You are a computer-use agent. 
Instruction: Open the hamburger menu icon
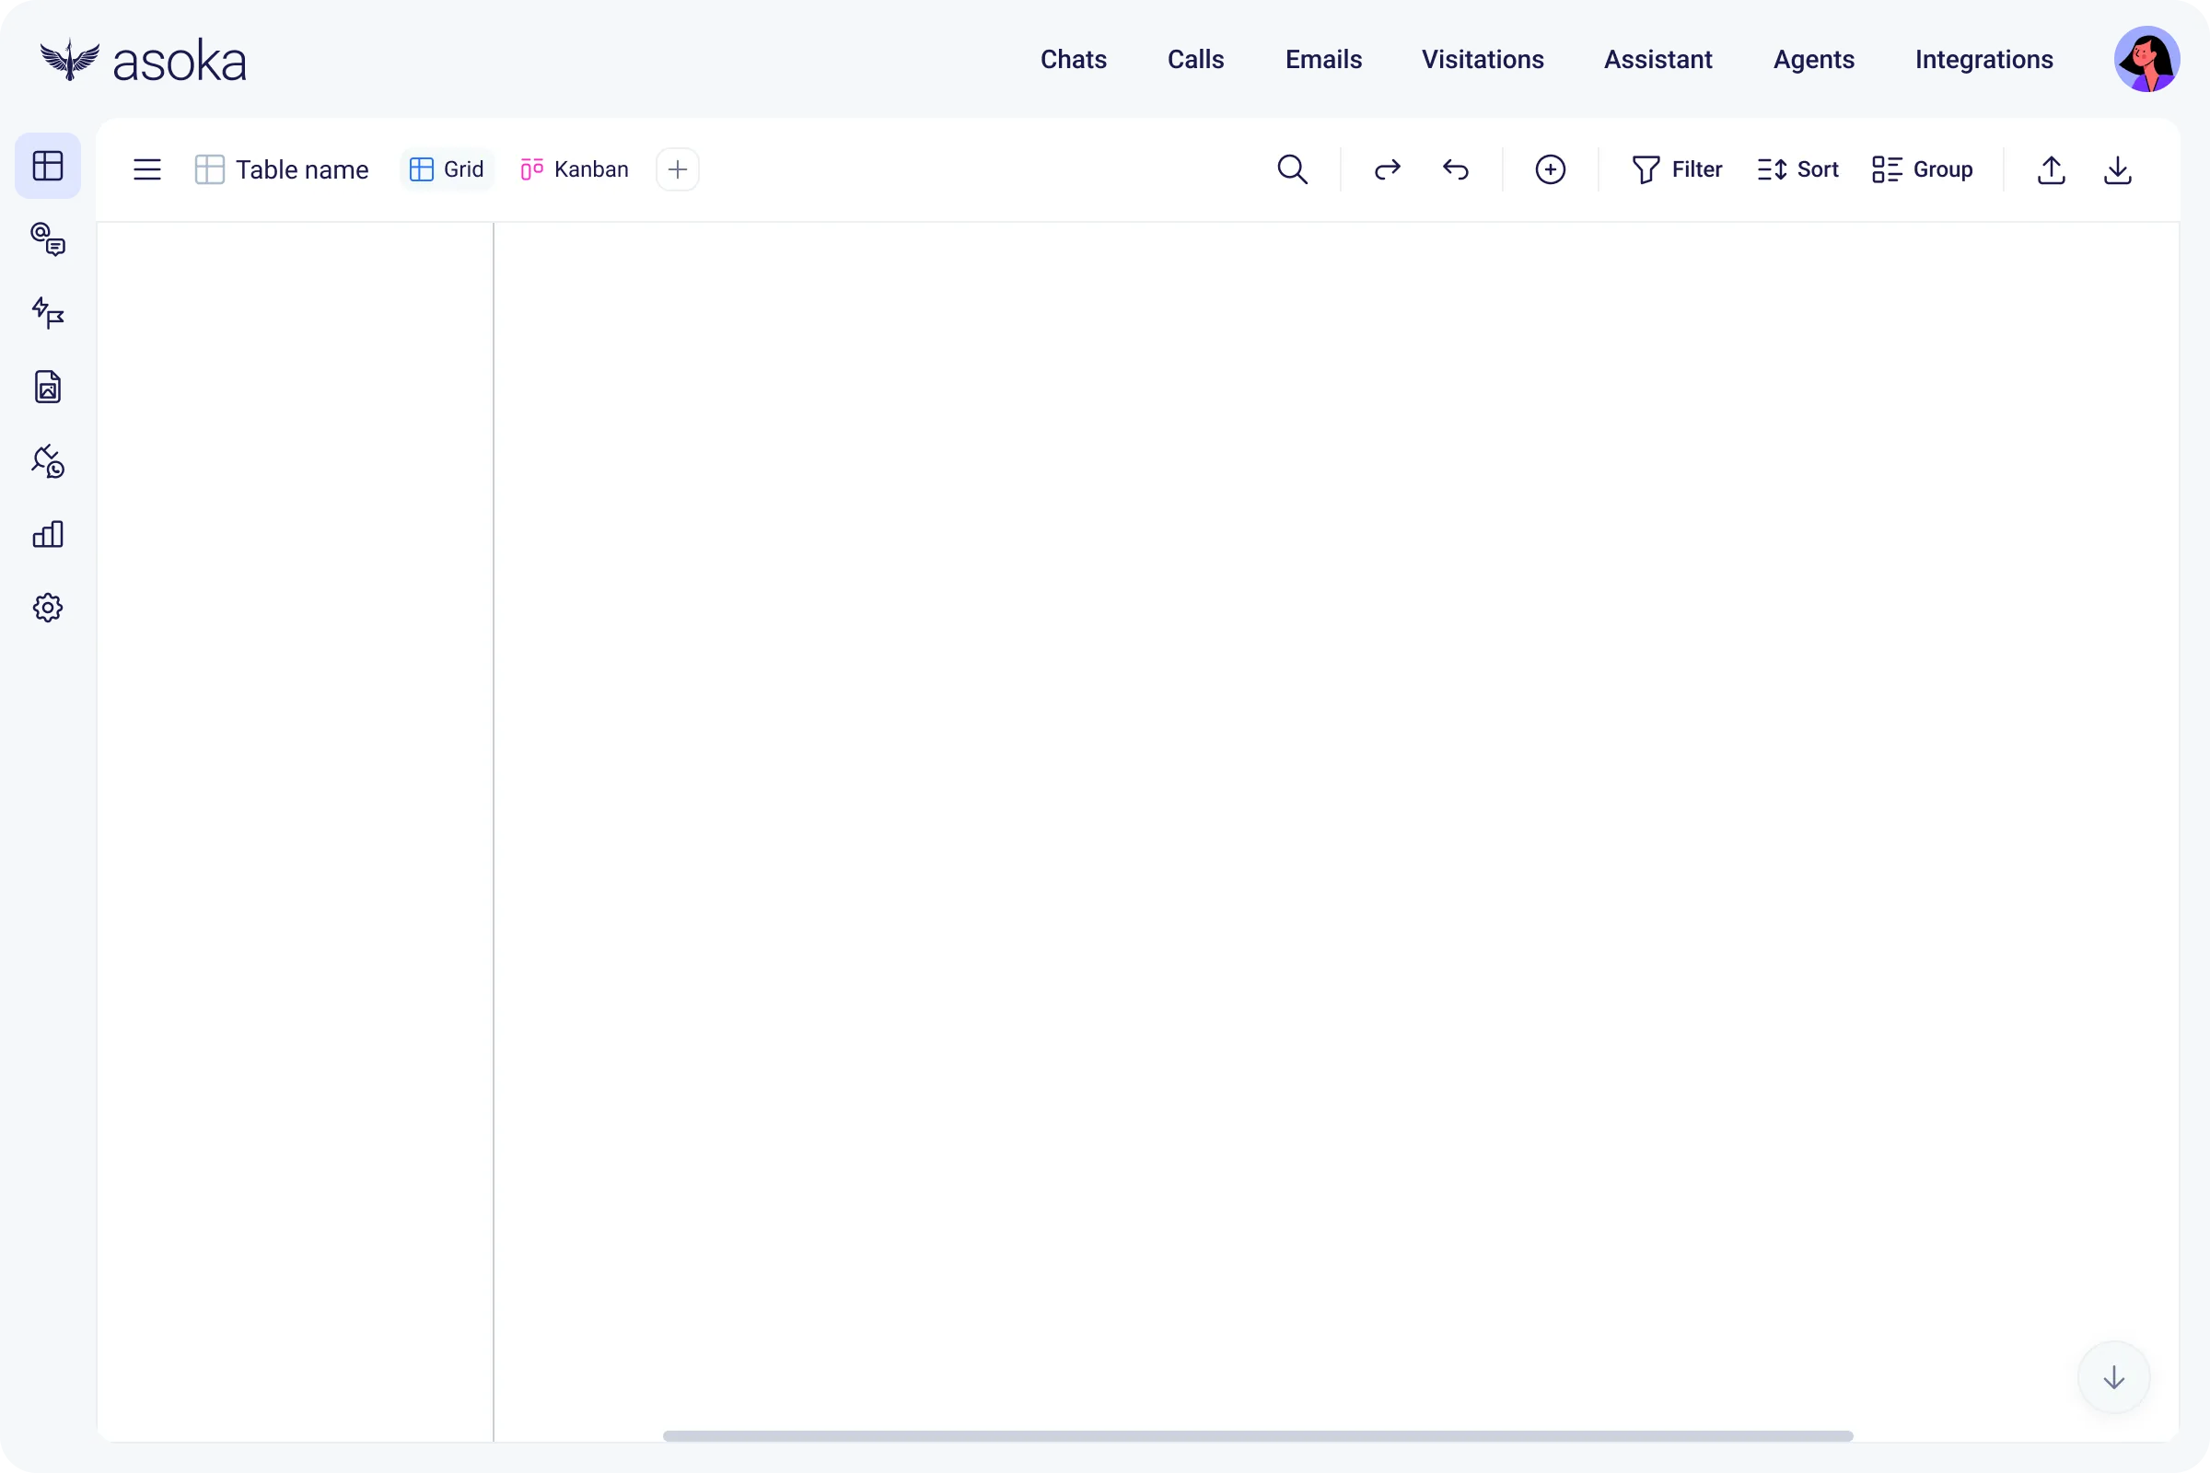(147, 169)
